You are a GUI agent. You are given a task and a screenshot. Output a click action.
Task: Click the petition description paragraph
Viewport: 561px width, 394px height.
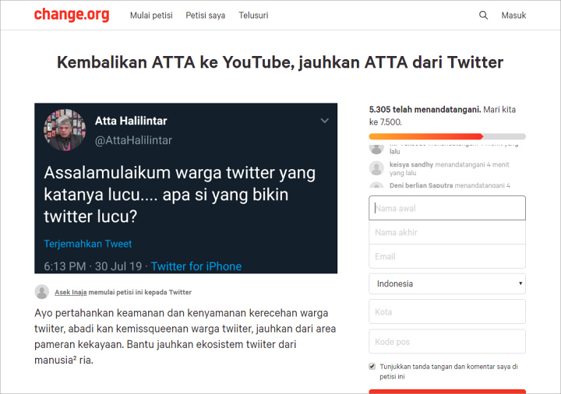(x=185, y=336)
